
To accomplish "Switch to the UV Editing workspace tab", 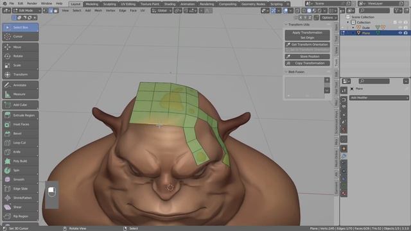I will 128,4.
